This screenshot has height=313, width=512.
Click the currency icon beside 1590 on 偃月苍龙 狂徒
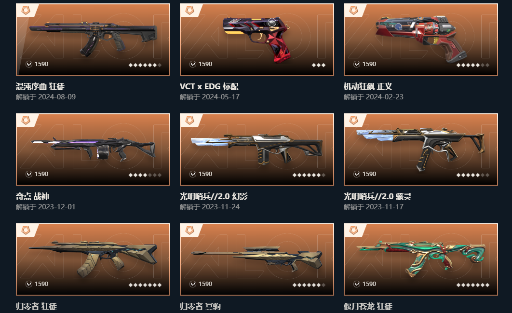[357, 284]
